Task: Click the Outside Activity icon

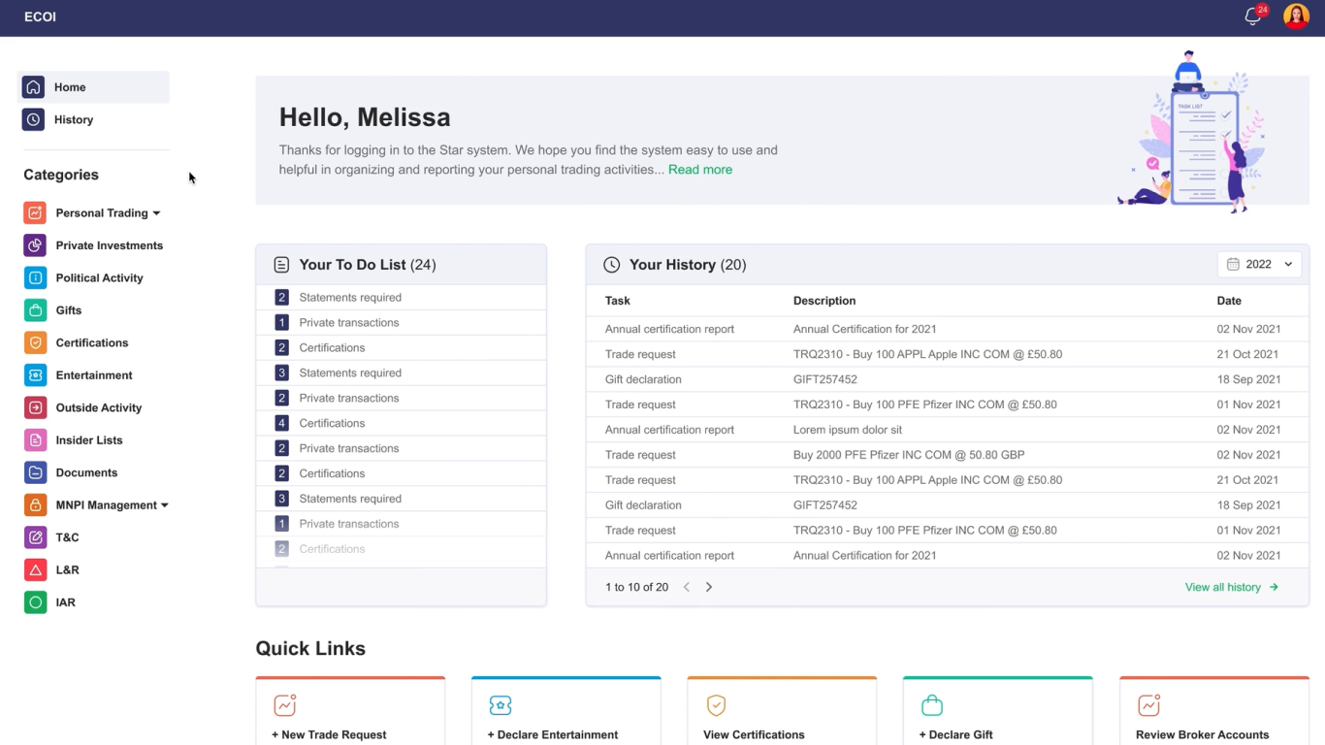Action: coord(35,407)
